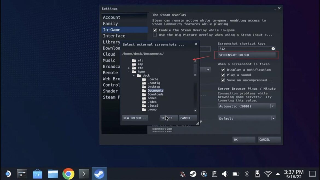
Task: Select the .cache folder
Action: (153, 79)
